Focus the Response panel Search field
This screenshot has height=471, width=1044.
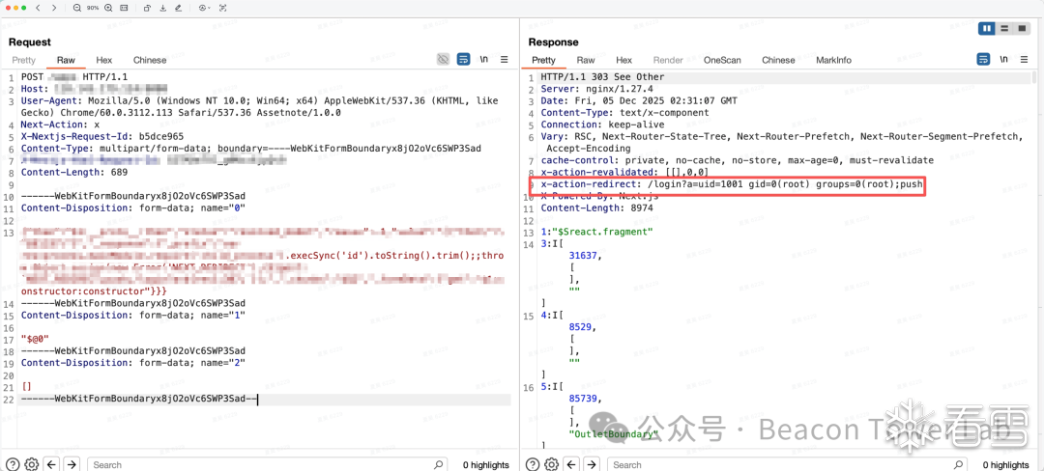787,464
